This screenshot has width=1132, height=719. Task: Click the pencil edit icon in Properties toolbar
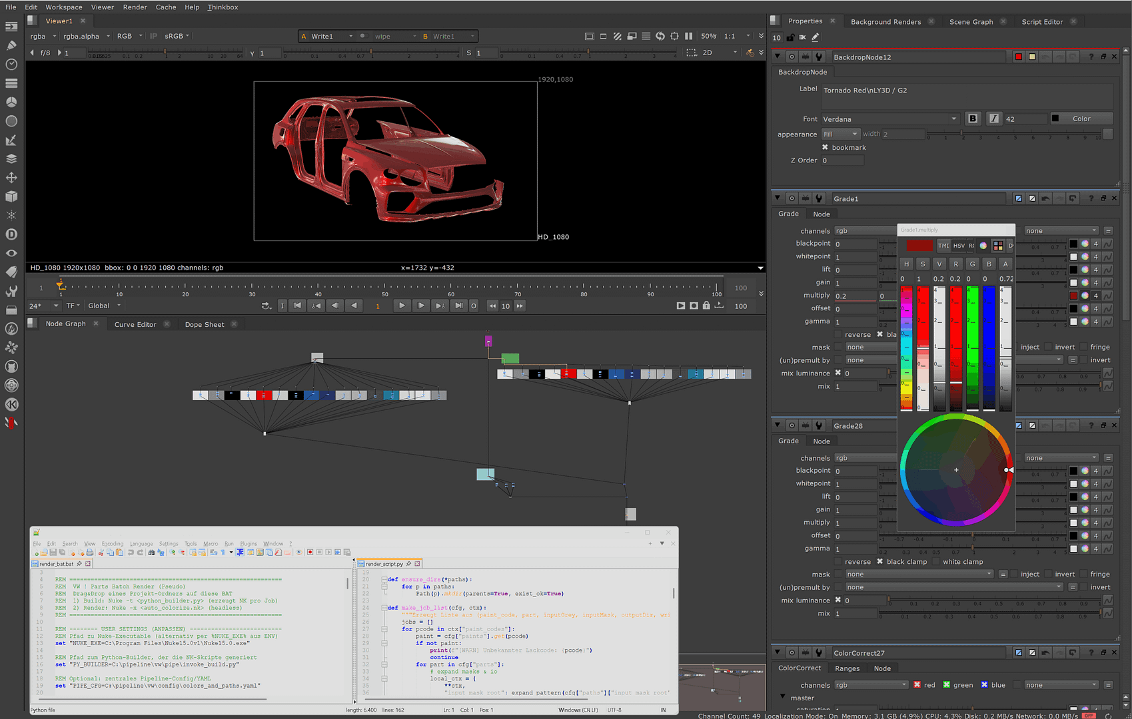coord(816,37)
